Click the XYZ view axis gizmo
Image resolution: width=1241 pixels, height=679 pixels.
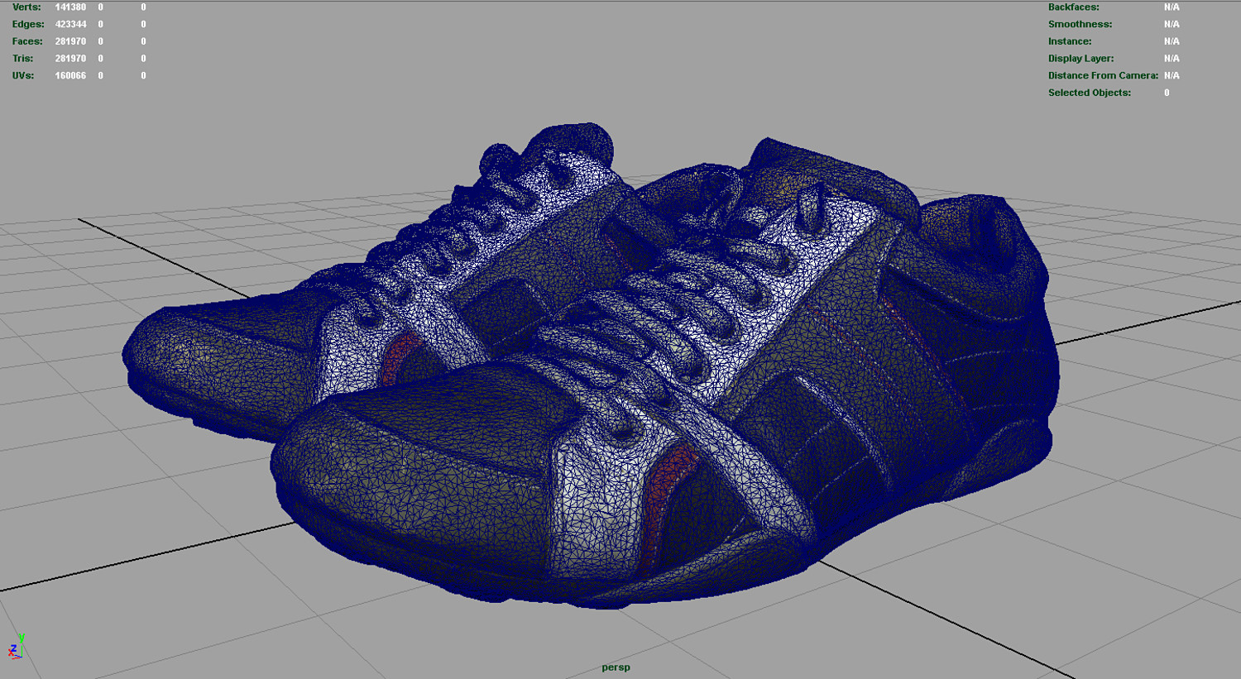click(16, 647)
